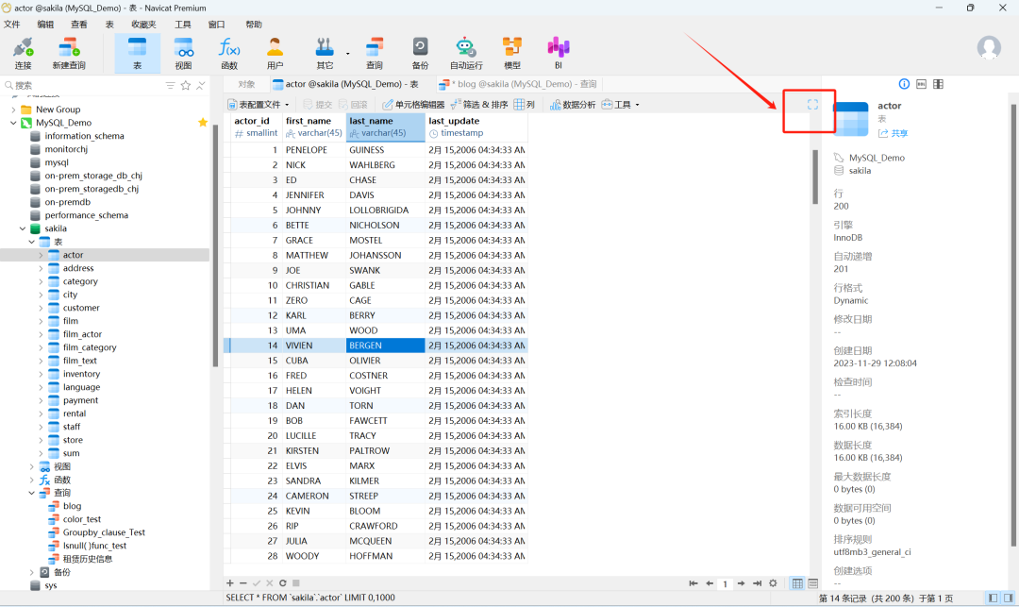Open the Table Profile (表配置文件) dropdown
Image resolution: width=1019 pixels, height=607 pixels.
click(x=258, y=105)
